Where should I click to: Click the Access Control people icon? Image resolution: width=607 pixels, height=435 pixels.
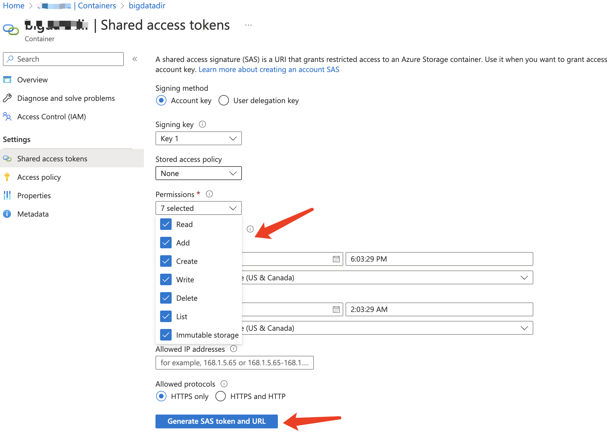coord(7,116)
